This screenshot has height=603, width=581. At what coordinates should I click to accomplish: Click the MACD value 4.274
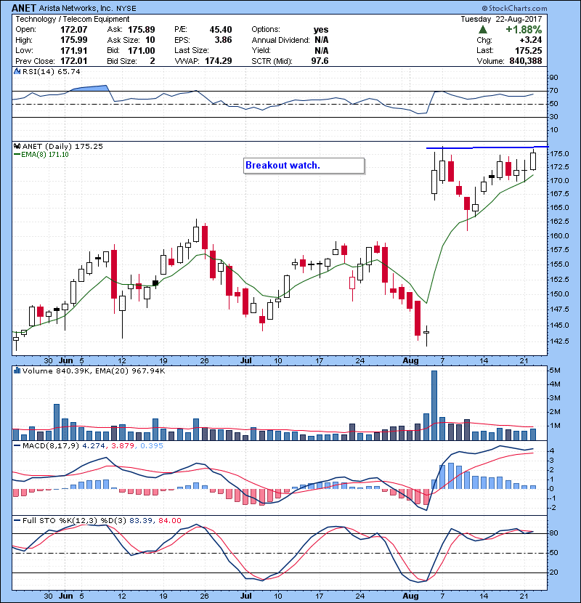(x=95, y=446)
